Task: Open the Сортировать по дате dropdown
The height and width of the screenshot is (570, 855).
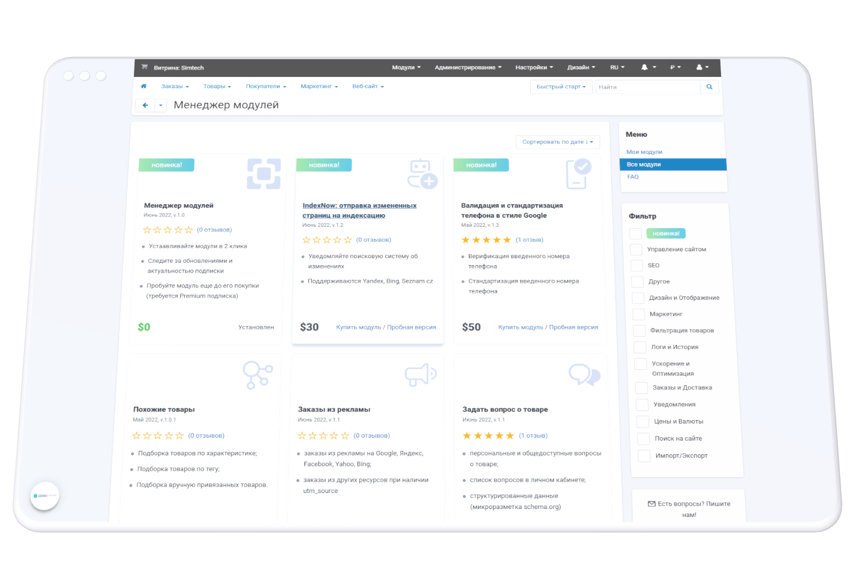Action: click(557, 142)
